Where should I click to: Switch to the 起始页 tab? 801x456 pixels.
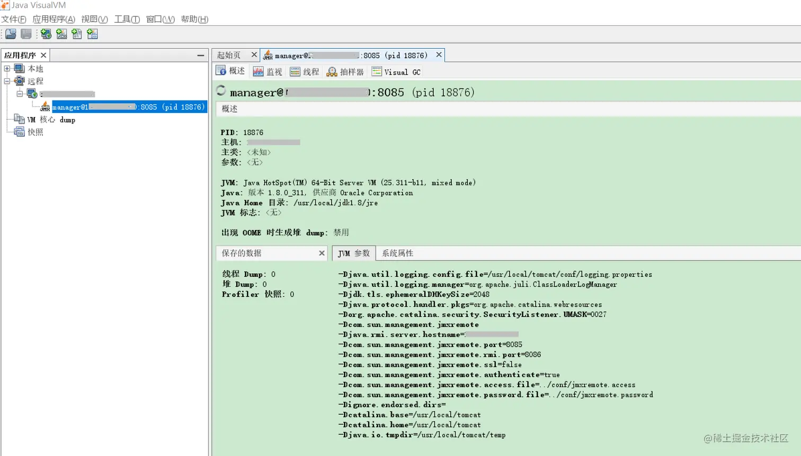point(229,55)
